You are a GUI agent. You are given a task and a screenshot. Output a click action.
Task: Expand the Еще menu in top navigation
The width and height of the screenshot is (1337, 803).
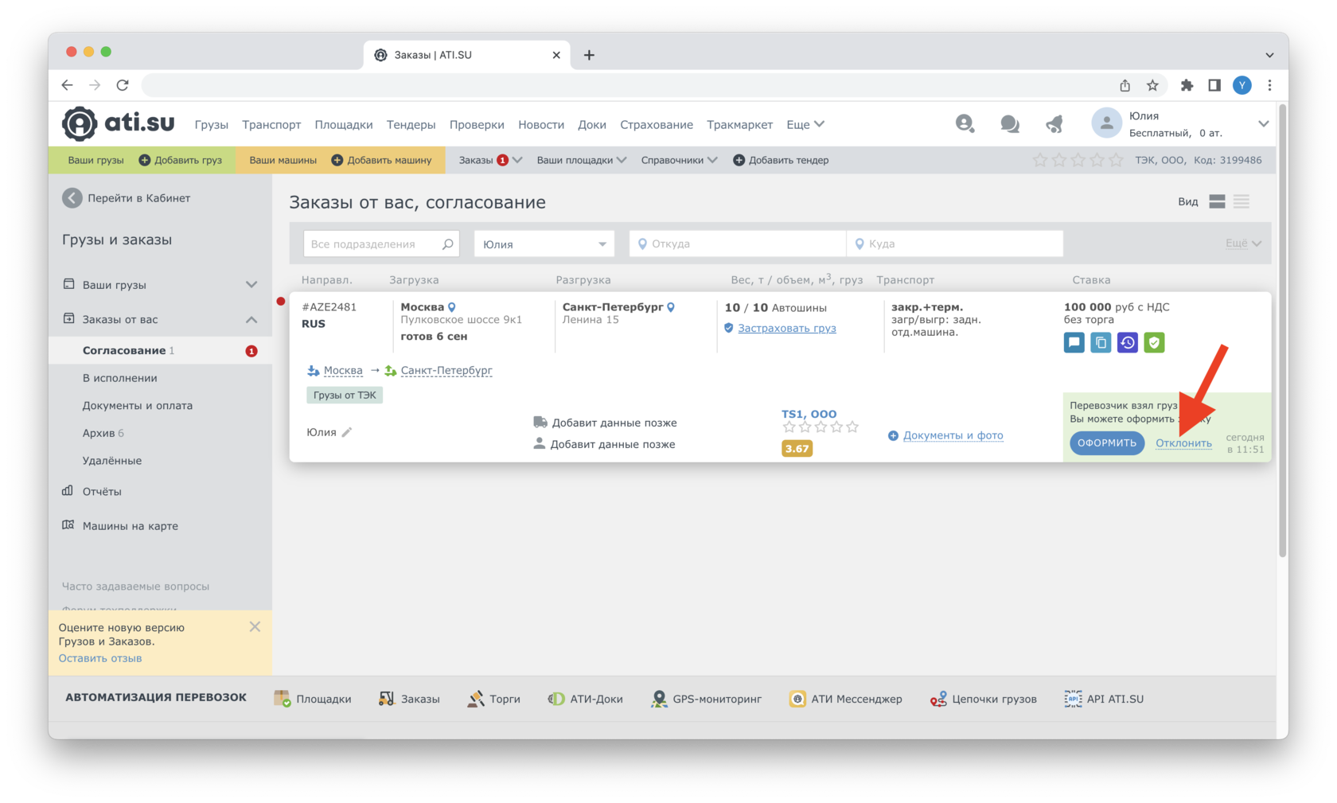pyautogui.click(x=805, y=125)
